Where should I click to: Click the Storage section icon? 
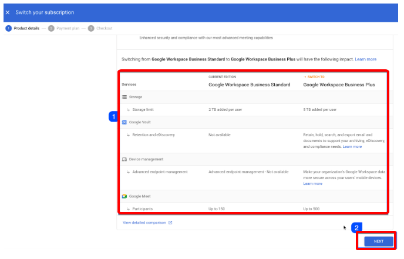tap(124, 97)
